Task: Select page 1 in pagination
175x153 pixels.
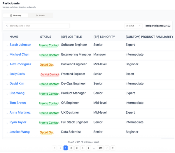Action: tap(66, 148)
